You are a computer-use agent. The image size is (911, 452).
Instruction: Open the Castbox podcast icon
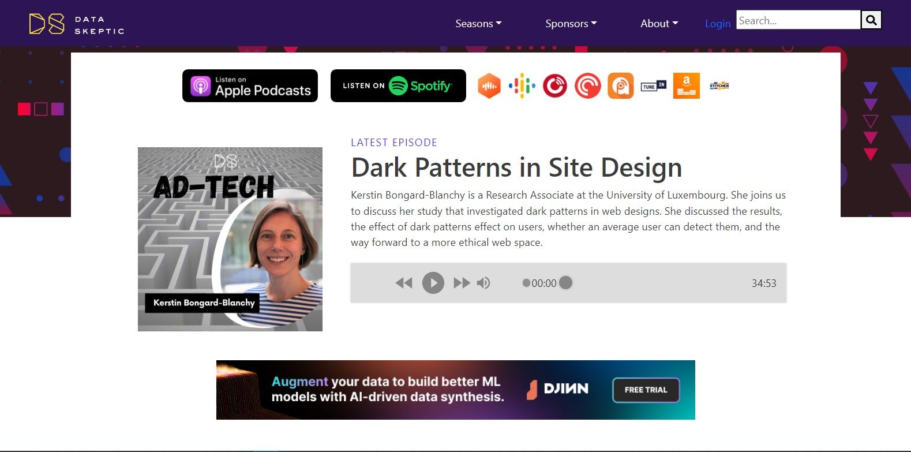tap(489, 86)
